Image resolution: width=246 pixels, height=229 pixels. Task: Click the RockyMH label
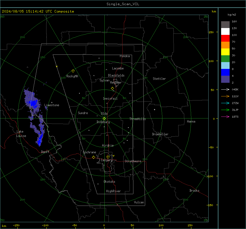click(x=72, y=76)
